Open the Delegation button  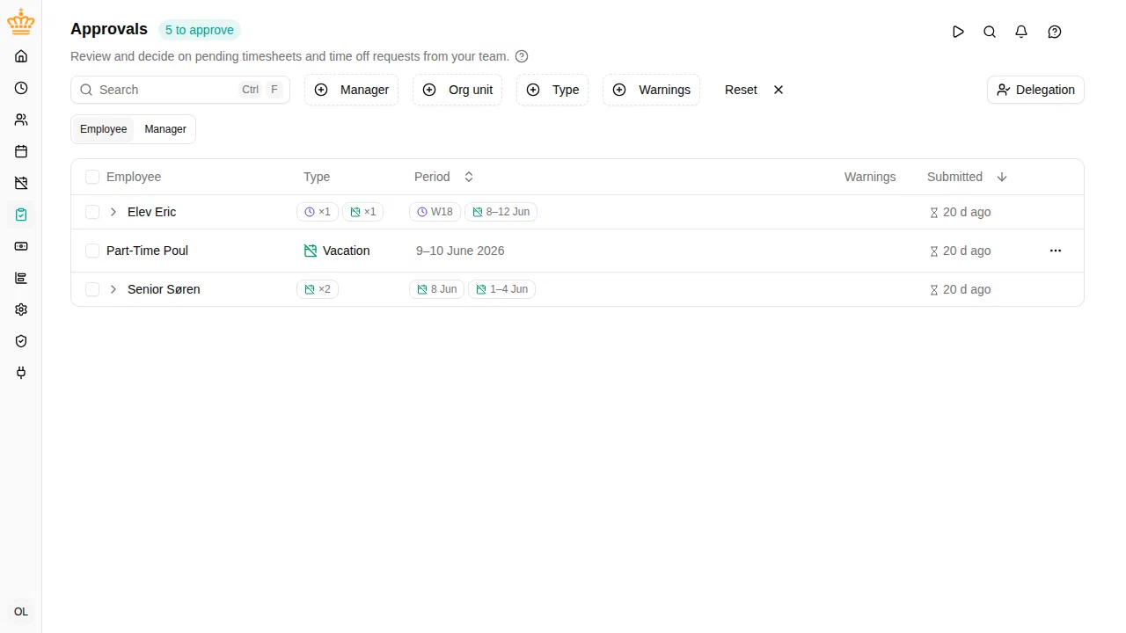coord(1035,90)
